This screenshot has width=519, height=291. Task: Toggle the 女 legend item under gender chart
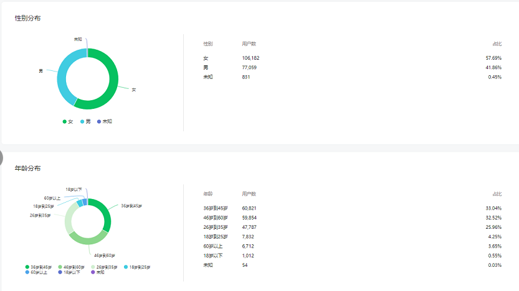coord(68,121)
